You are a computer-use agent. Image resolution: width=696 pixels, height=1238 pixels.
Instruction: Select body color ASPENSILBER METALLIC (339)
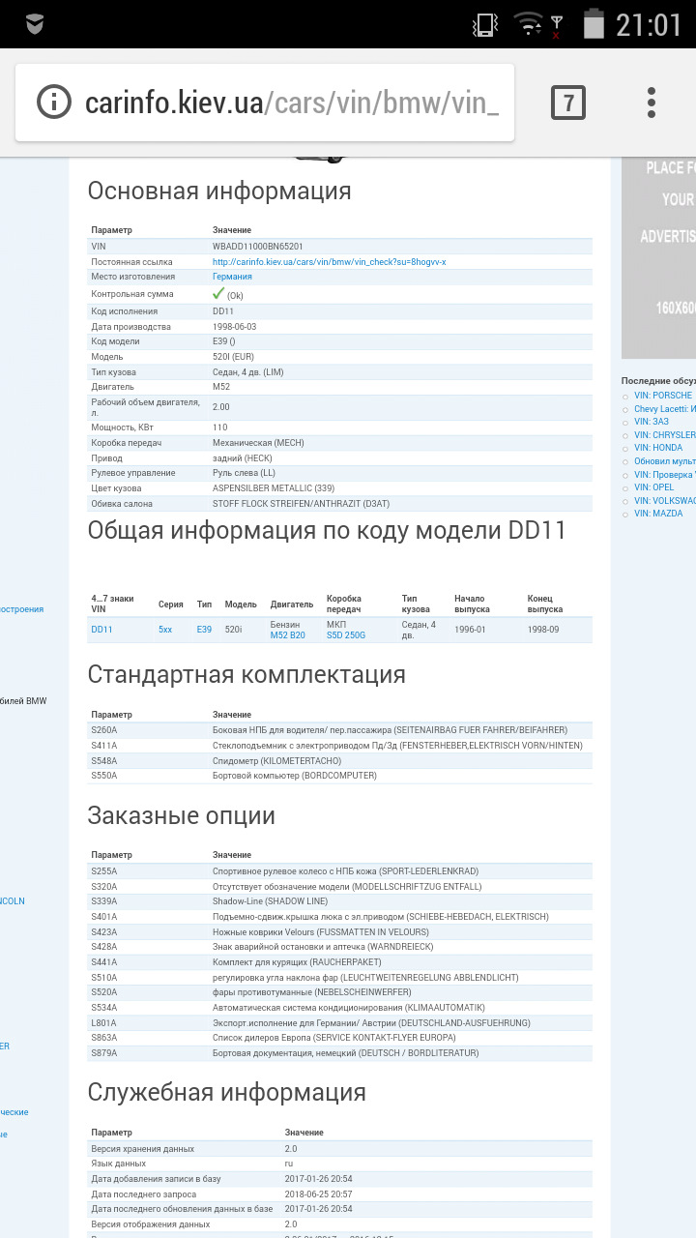274,488
